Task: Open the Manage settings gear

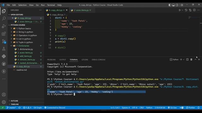Action: pos(4,102)
